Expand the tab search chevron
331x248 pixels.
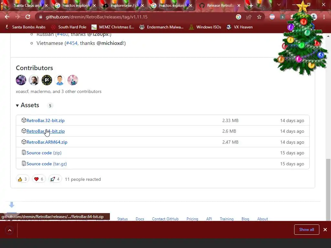[x=279, y=5]
